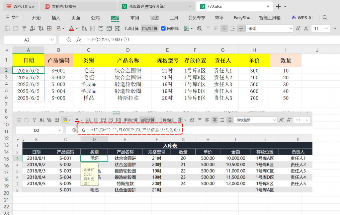This screenshot has height=215, width=340.
Task: Open the WPS AI assistant
Action: 302,18
